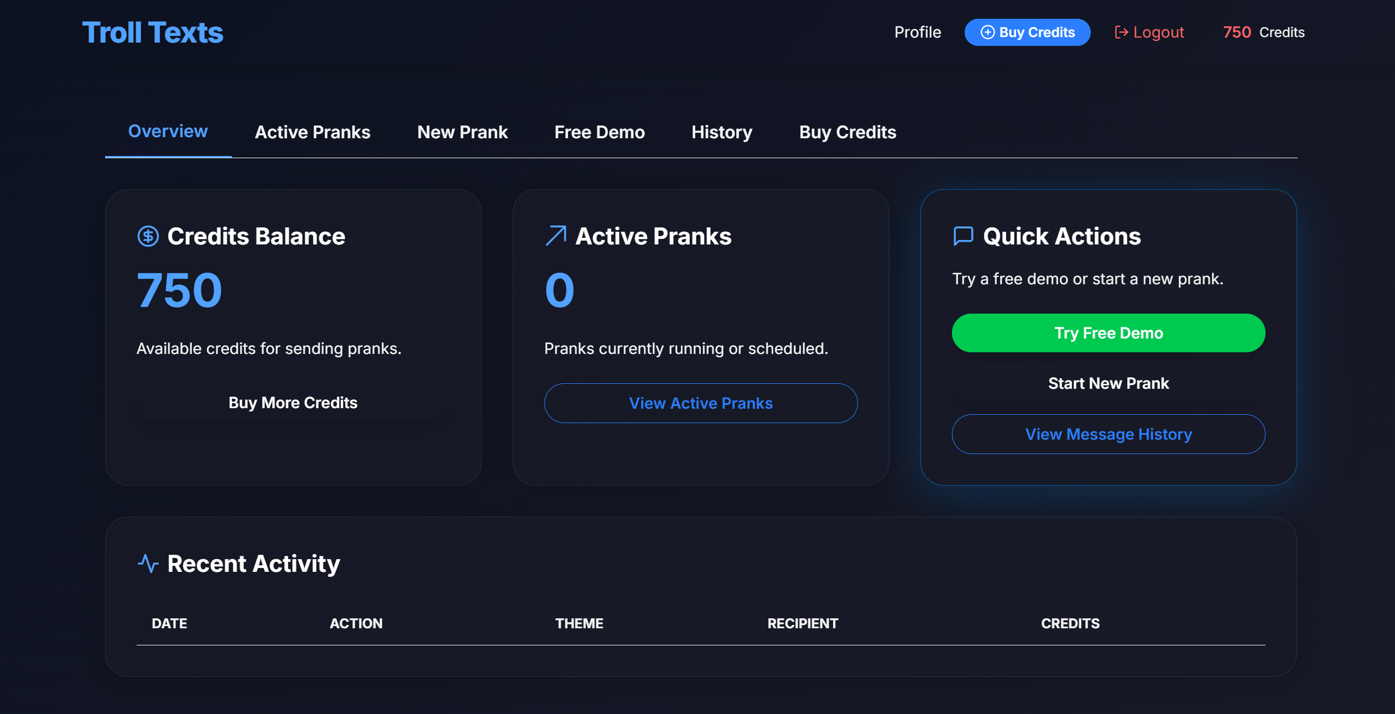Click the plus circle icon in Buy Credits button
The height and width of the screenshot is (714, 1395).
(x=987, y=33)
